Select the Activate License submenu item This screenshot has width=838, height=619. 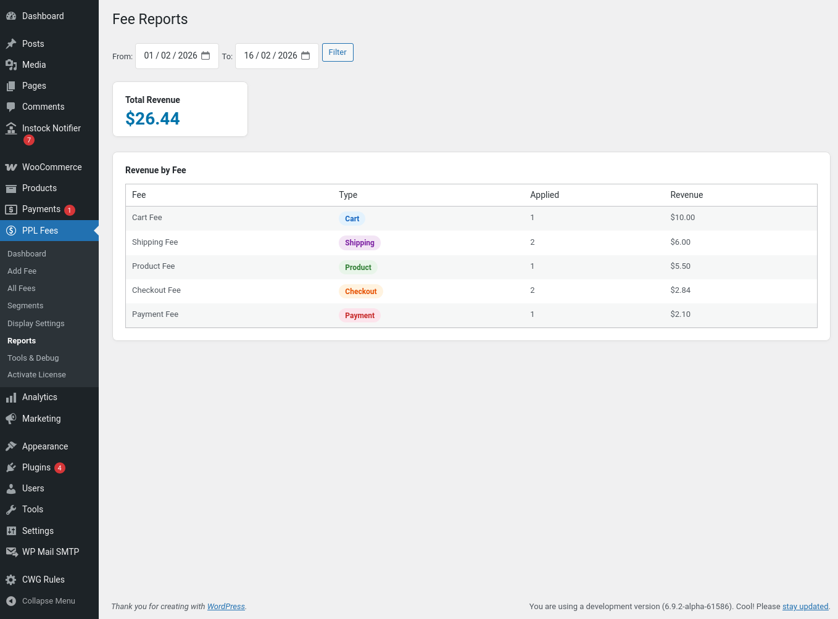(x=36, y=375)
